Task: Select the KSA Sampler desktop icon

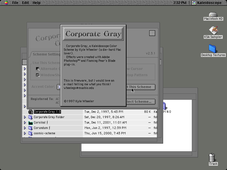Action: click(213, 31)
